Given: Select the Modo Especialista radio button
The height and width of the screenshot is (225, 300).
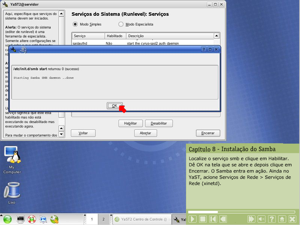Looking at the screenshot, I should point(121,24).
